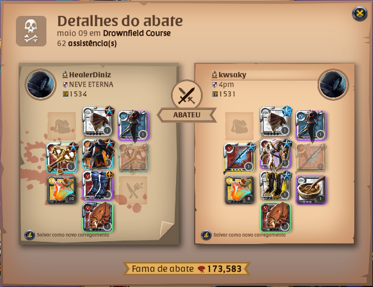373x287 pixels.
Task: Click the HealerDiniz player name
Action: (x=90, y=75)
